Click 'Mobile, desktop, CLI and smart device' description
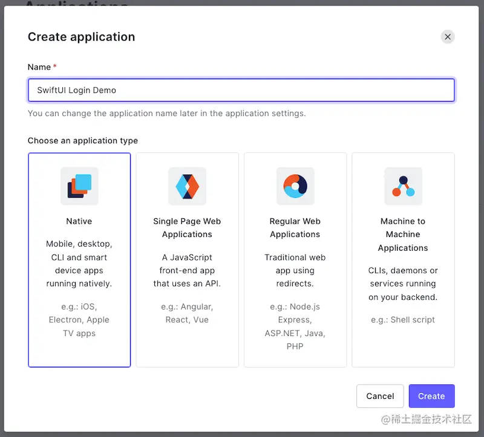Image resolution: width=484 pixels, height=437 pixels. [x=79, y=264]
